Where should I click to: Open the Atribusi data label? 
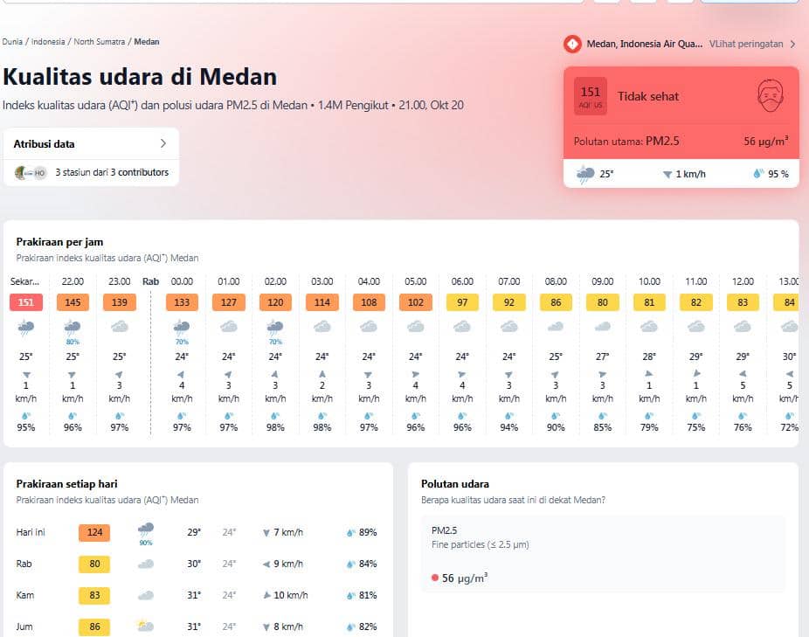44,144
